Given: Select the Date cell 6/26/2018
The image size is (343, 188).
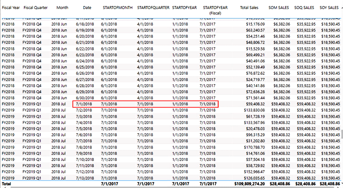Looking at the screenshot, I should (x=85, y=73).
